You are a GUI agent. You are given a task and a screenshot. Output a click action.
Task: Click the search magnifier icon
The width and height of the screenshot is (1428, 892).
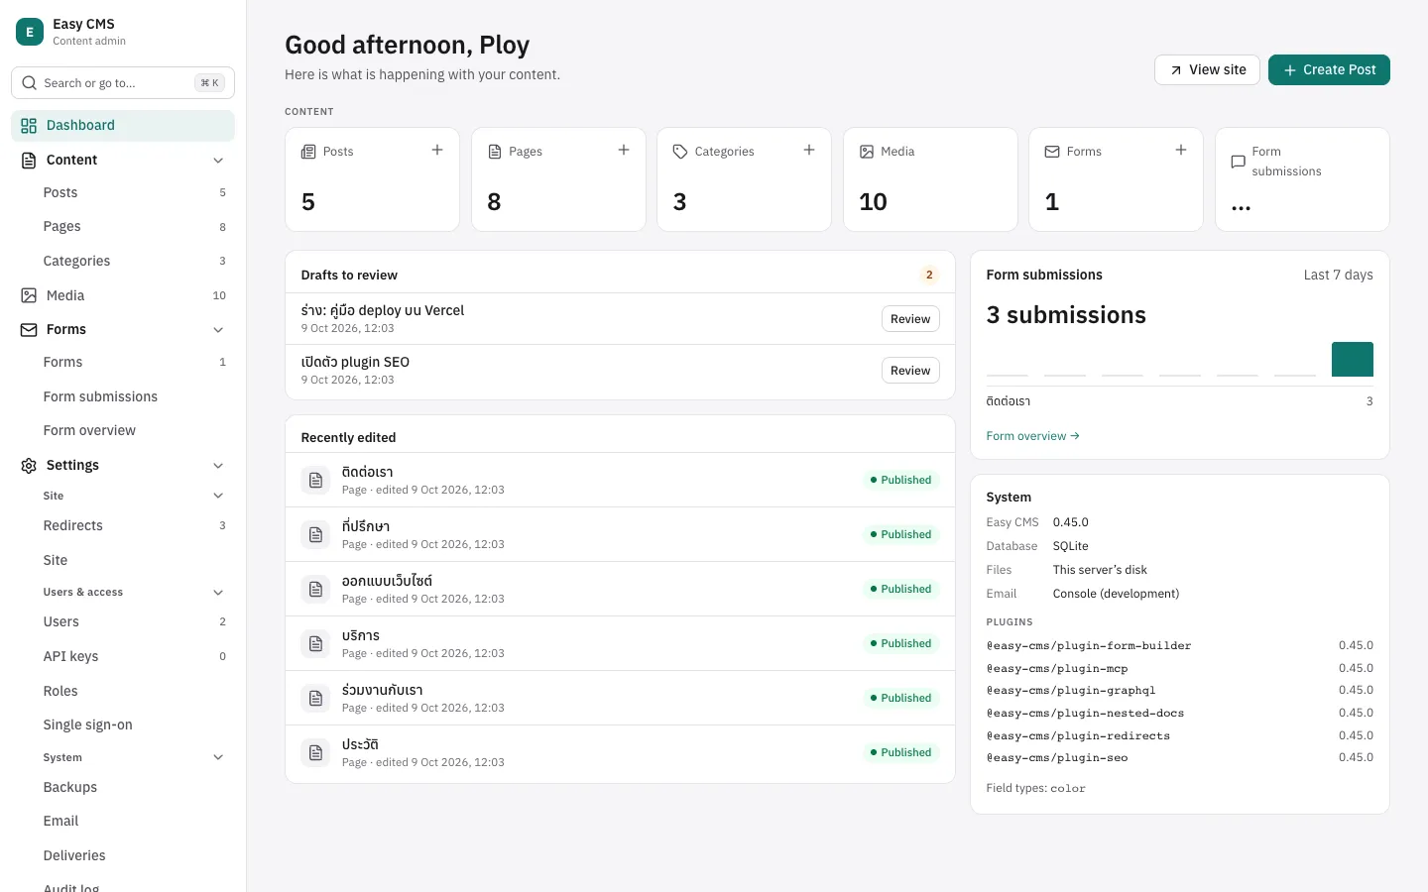[29, 83]
